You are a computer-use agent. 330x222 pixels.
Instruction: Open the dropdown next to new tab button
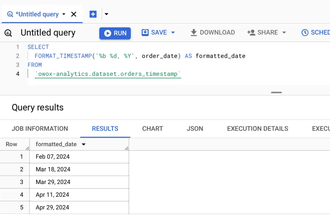click(x=107, y=14)
